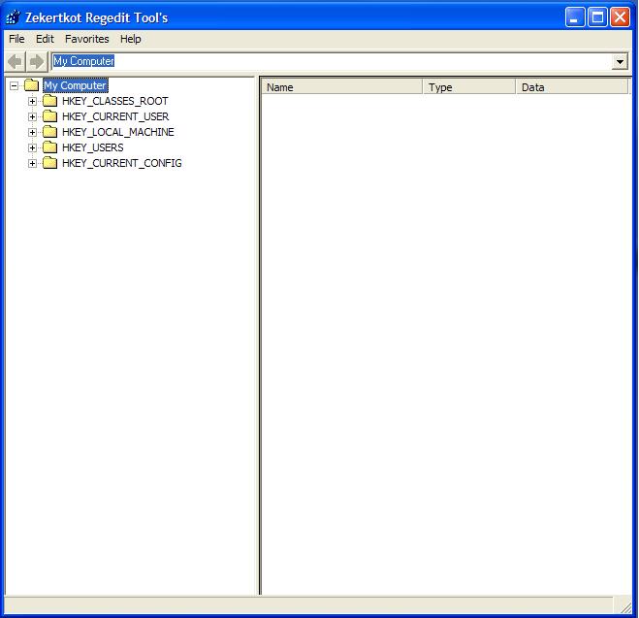
Task: Open the Favorites menu
Action: (x=87, y=39)
